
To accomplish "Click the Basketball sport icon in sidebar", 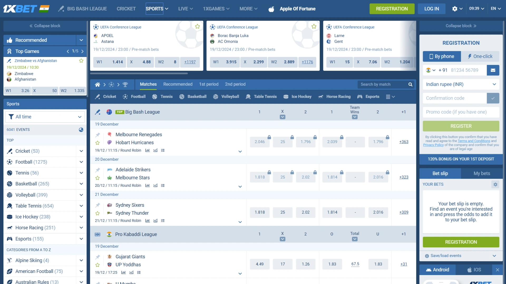I will pyautogui.click(x=10, y=184).
